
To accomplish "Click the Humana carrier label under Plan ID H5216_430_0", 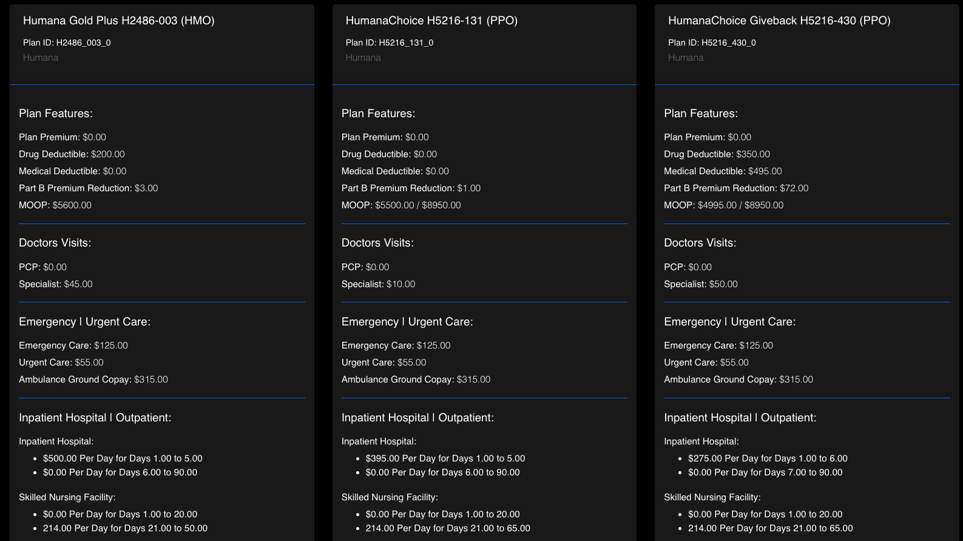I will click(686, 58).
